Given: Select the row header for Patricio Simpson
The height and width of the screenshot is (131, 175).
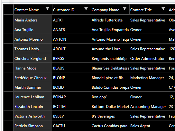Looking at the screenshot, I should click(x=8, y=125).
